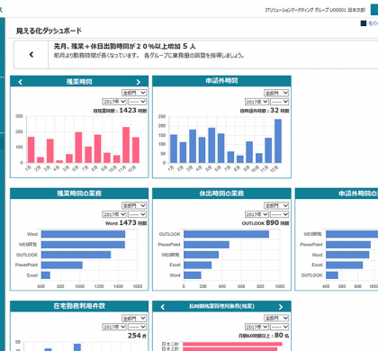
Task: Click the OUTLOOK bar in the cut-off 申請外時間の panel
Action: click(332, 275)
